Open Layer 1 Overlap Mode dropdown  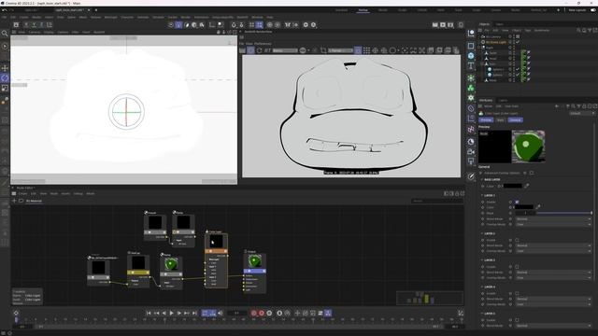point(553,224)
